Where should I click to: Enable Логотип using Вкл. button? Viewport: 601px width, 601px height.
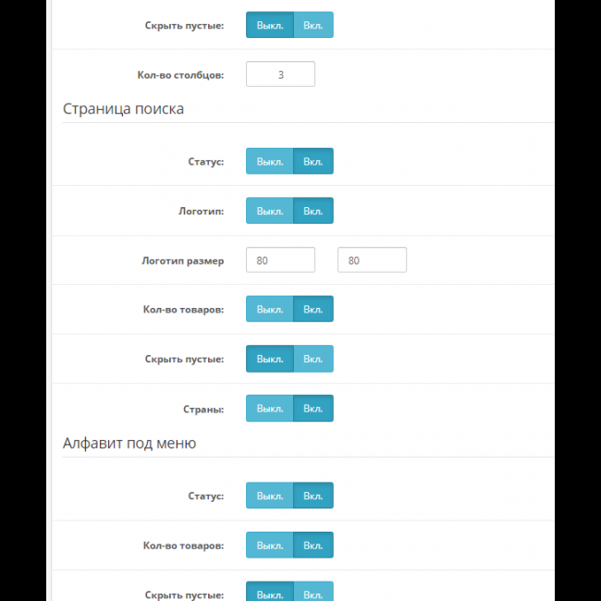313,211
